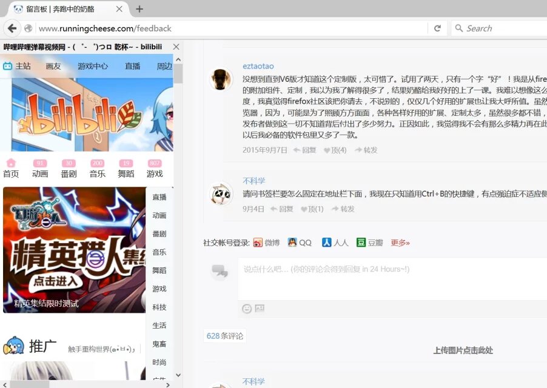Go to bilibili home (首页) icon

[x=11, y=168]
